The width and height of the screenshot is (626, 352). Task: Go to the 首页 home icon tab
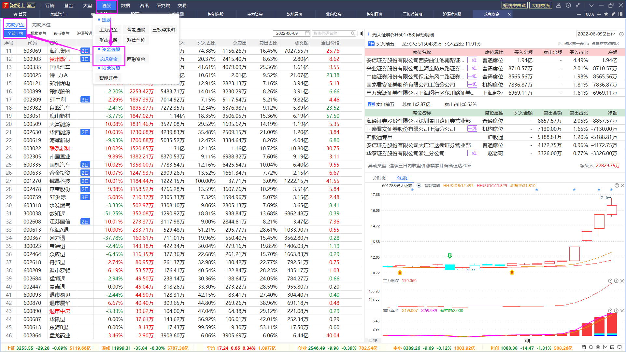20,14
